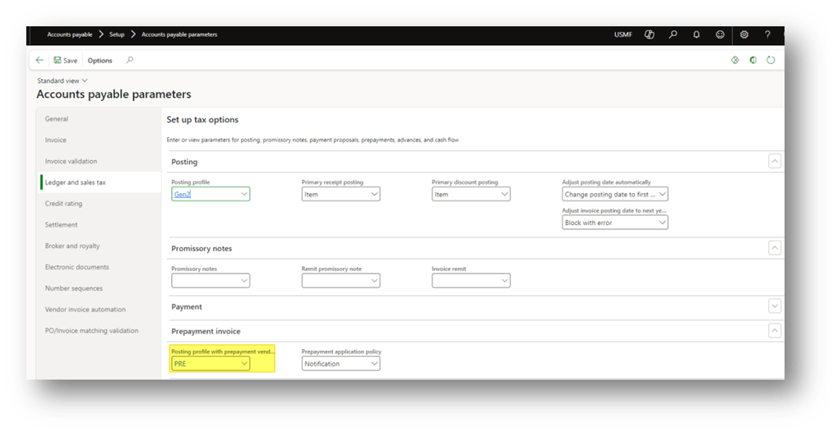838x433 pixels.
Task: Open the settings gear menu
Action: (x=744, y=35)
